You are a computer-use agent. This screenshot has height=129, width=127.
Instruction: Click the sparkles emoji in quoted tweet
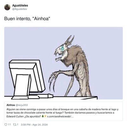point(45,116)
